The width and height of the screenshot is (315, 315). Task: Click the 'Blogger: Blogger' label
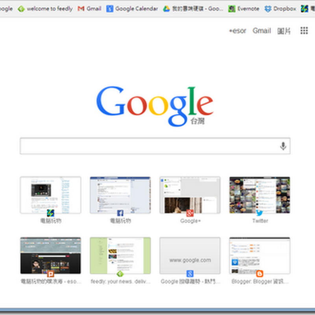pyautogui.click(x=260, y=282)
